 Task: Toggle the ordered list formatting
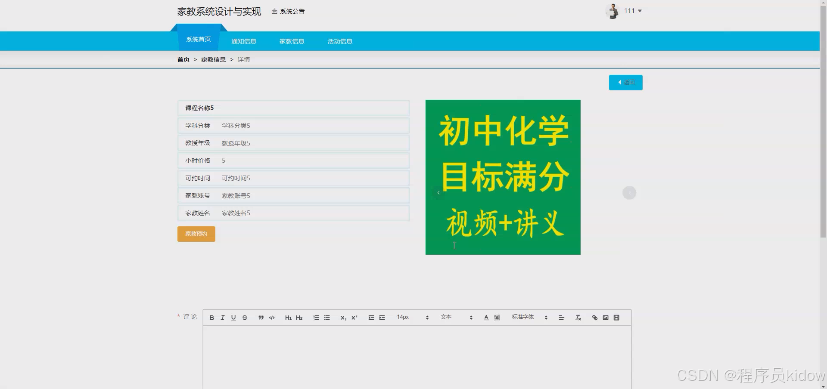316,318
